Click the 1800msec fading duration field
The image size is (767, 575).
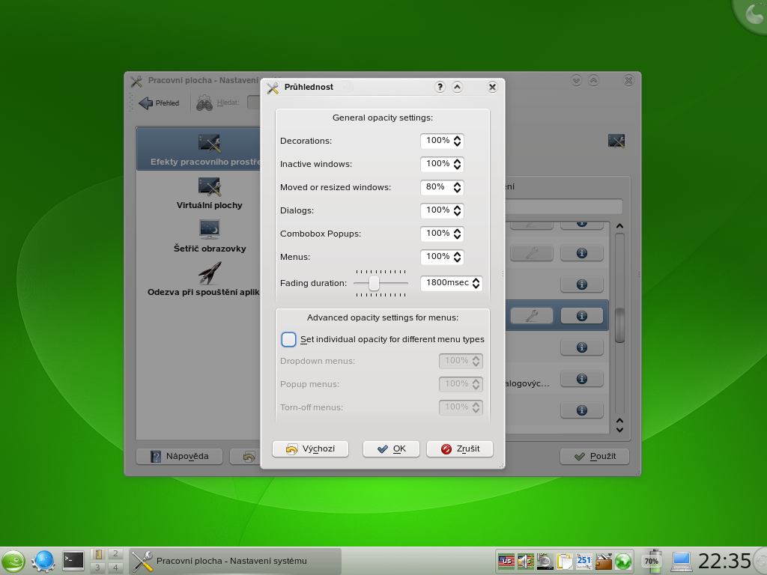coord(446,283)
